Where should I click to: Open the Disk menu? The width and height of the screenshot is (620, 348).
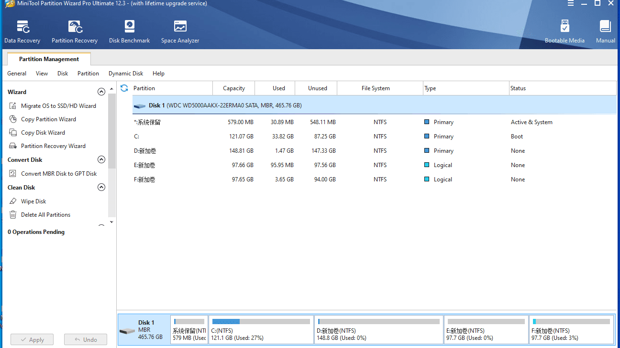[x=63, y=74]
